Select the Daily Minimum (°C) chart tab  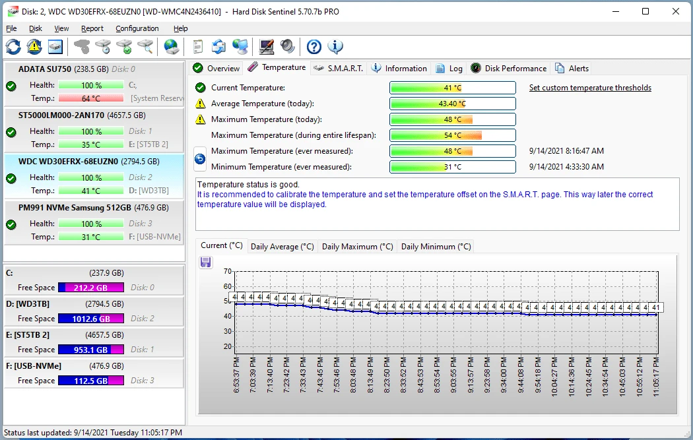click(x=436, y=247)
